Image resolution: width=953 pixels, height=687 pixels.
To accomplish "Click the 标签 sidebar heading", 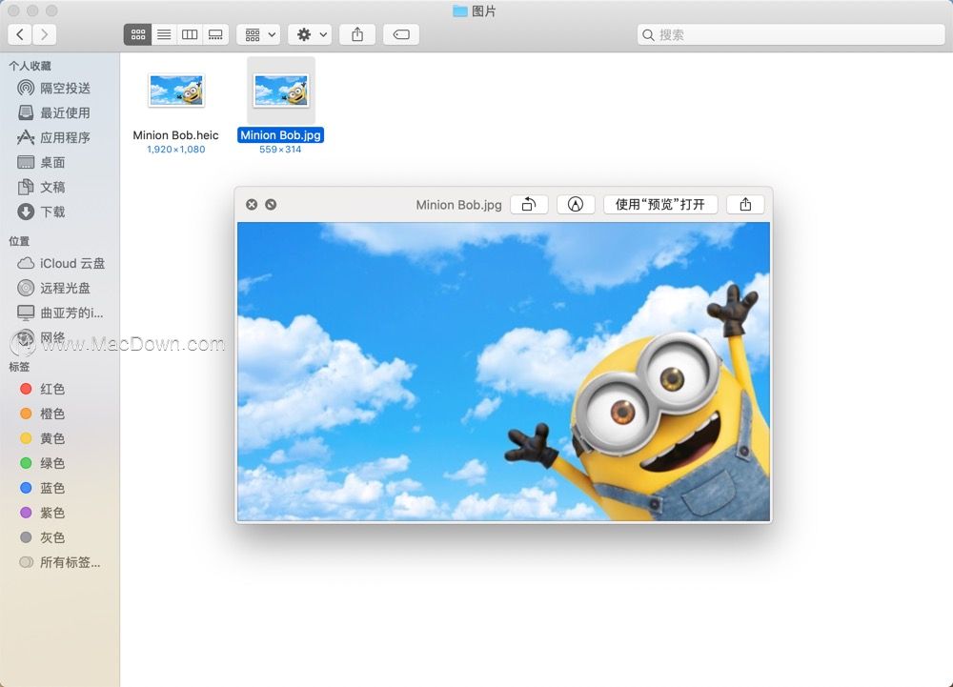I will coord(19,367).
